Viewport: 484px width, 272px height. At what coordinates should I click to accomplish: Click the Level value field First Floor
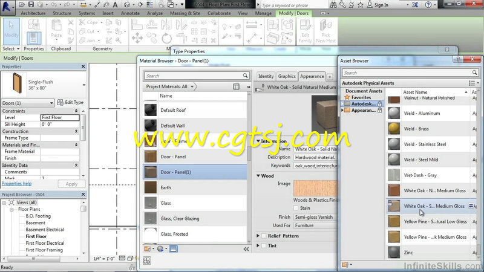click(x=60, y=117)
